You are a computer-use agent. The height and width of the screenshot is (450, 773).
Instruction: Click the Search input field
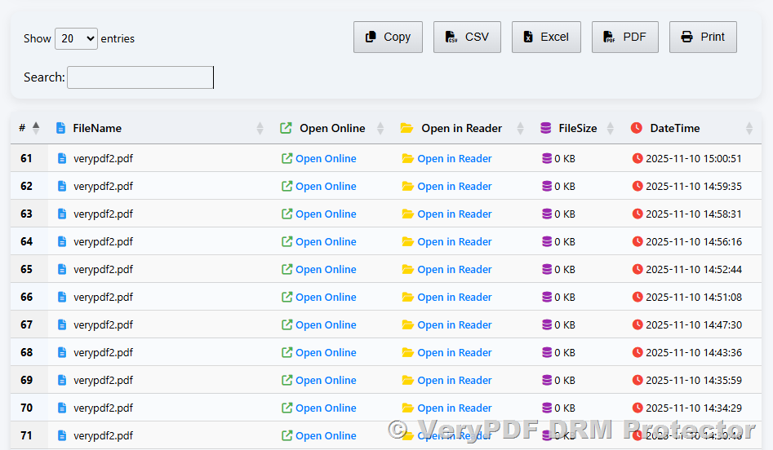tap(140, 77)
